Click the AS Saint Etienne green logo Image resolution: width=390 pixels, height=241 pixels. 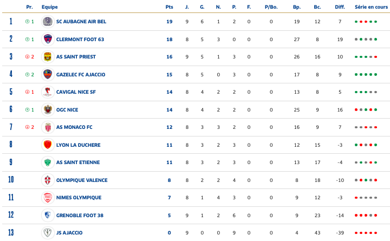point(48,162)
